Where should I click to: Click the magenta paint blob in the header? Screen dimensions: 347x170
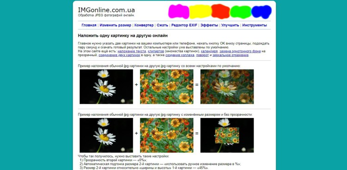coord(179,12)
